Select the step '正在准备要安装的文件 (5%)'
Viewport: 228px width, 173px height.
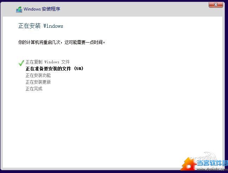[54, 69]
